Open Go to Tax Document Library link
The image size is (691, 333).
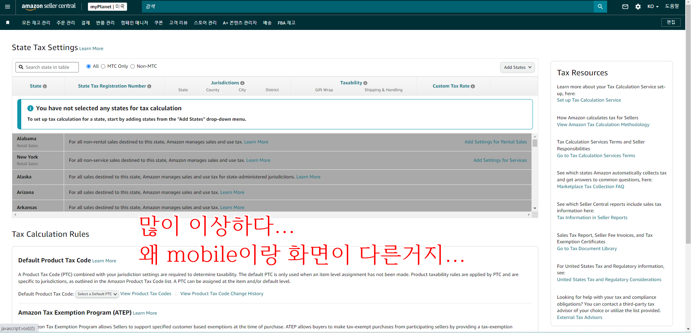[587, 249]
